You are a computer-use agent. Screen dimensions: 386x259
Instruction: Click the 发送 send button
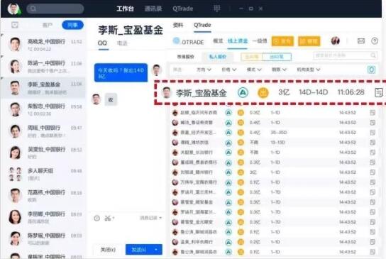(x=138, y=250)
